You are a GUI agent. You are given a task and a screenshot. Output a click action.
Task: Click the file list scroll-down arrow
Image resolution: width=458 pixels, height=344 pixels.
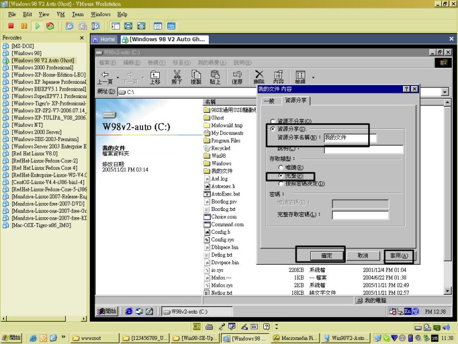pos(447,291)
